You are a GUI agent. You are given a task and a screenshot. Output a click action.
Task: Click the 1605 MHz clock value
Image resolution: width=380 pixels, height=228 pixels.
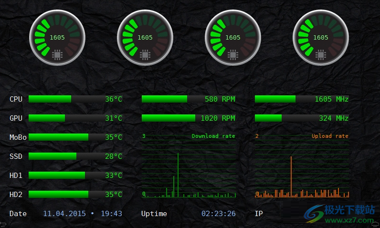pos(331,99)
